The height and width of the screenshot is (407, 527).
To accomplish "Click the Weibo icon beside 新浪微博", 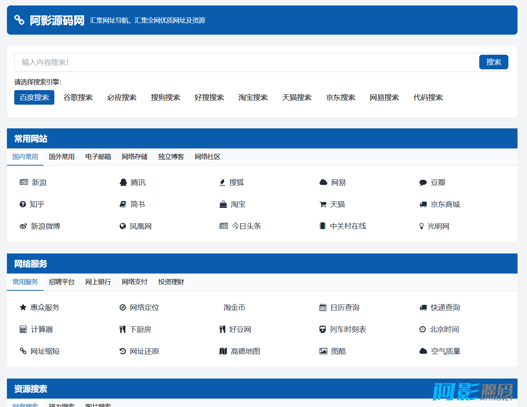I will (x=23, y=226).
